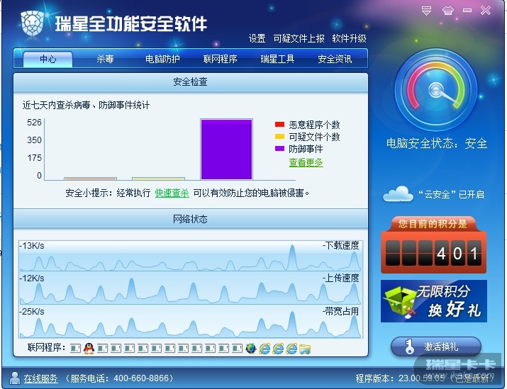The image size is (507, 389).
Task: Click the 带宽占用 bandwidth usage graph
Action: tap(191, 322)
